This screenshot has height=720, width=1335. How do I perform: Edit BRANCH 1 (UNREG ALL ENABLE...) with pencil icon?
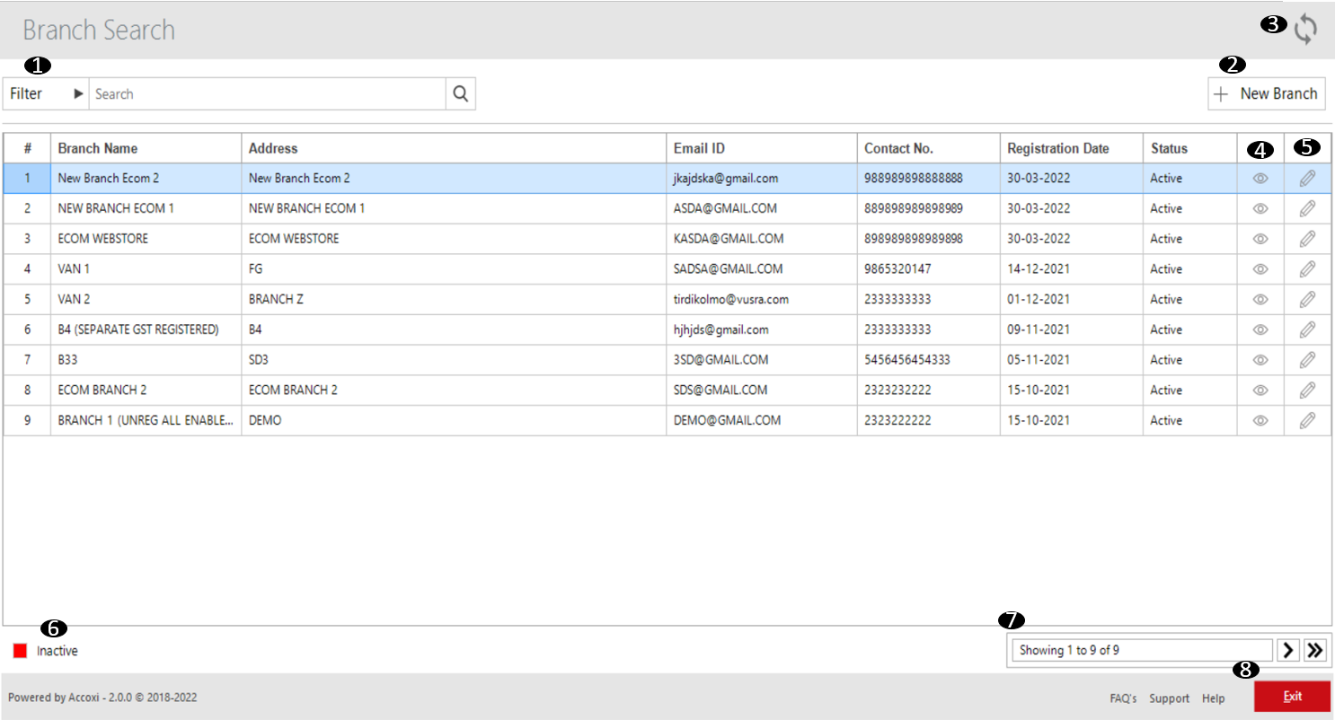pos(1307,420)
